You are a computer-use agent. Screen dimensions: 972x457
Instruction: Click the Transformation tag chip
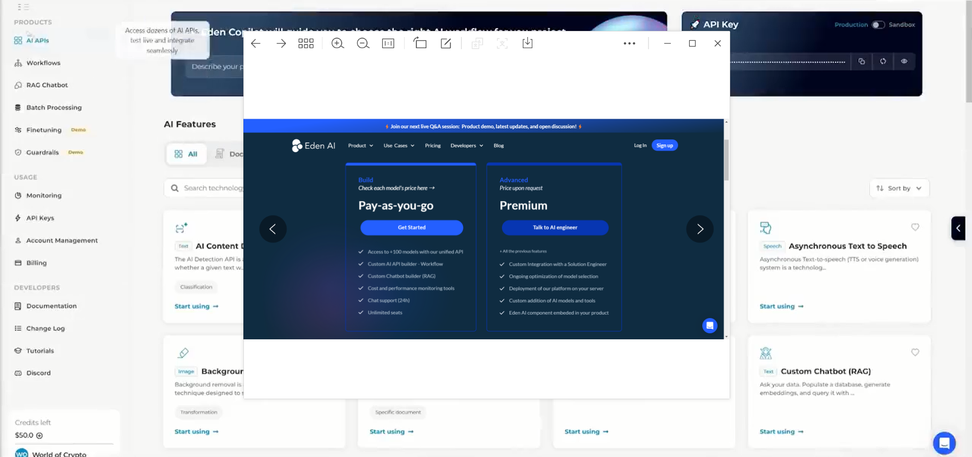pos(199,412)
